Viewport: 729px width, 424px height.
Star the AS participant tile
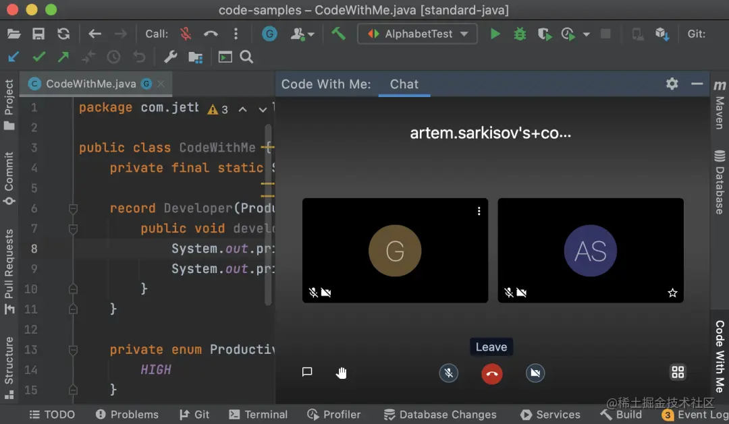click(x=672, y=293)
